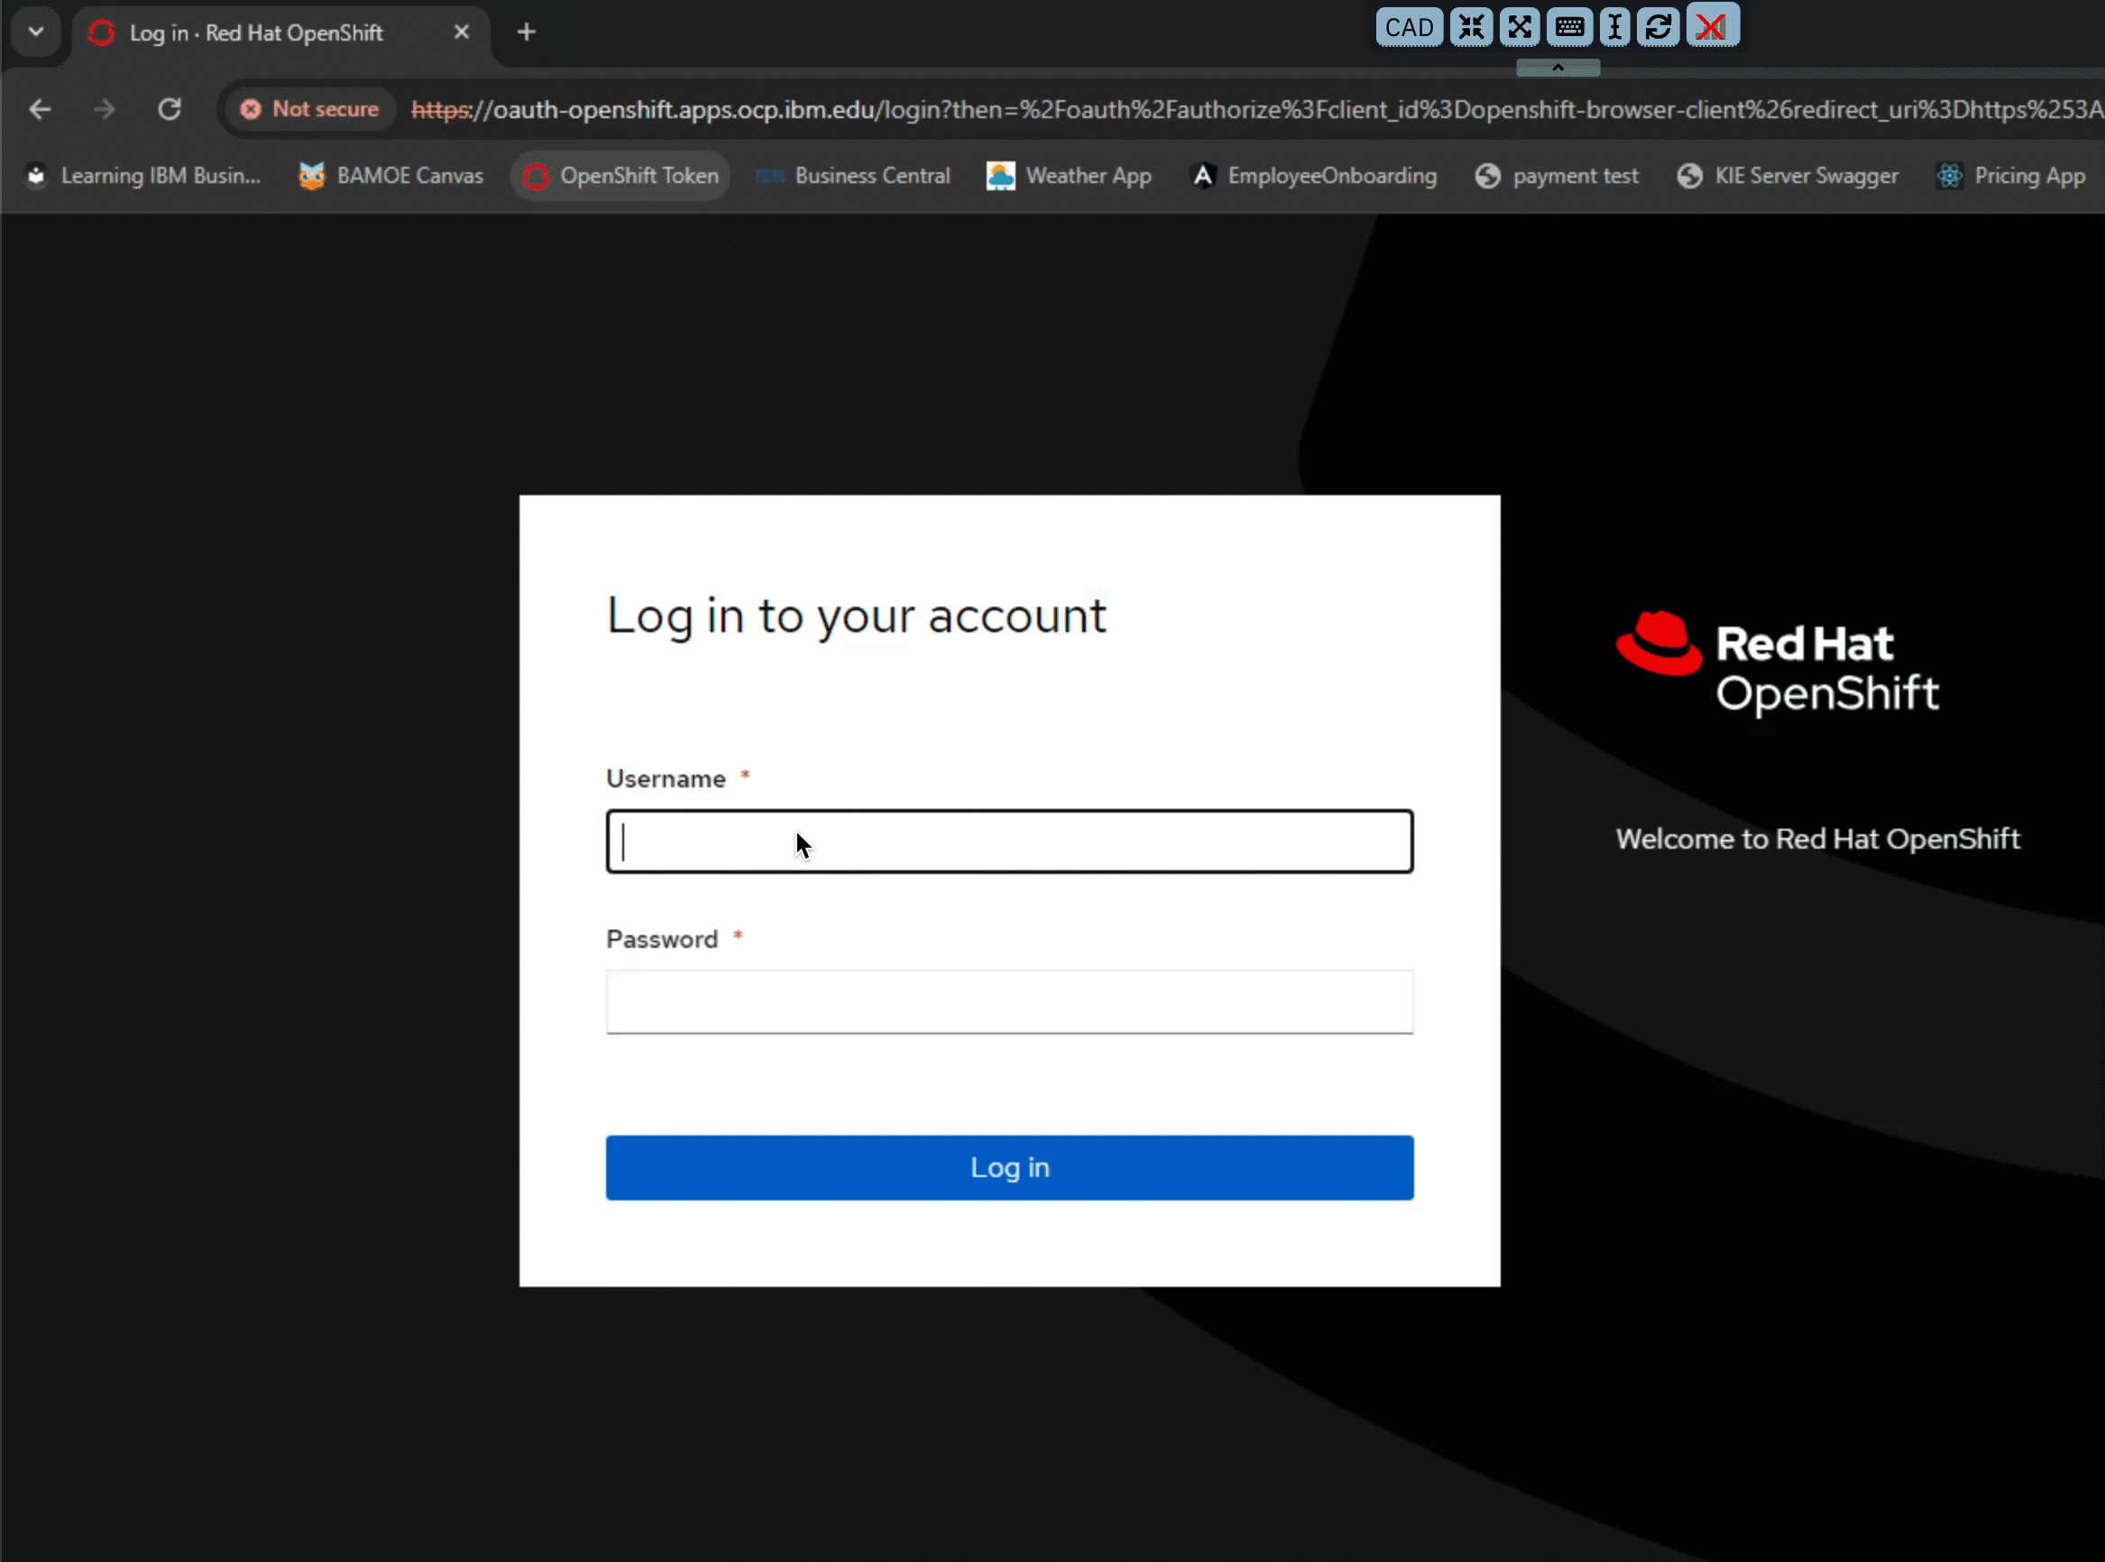The image size is (2105, 1562).
Task: Open the Learning IBM Busin... bookmark
Action: click(x=142, y=176)
